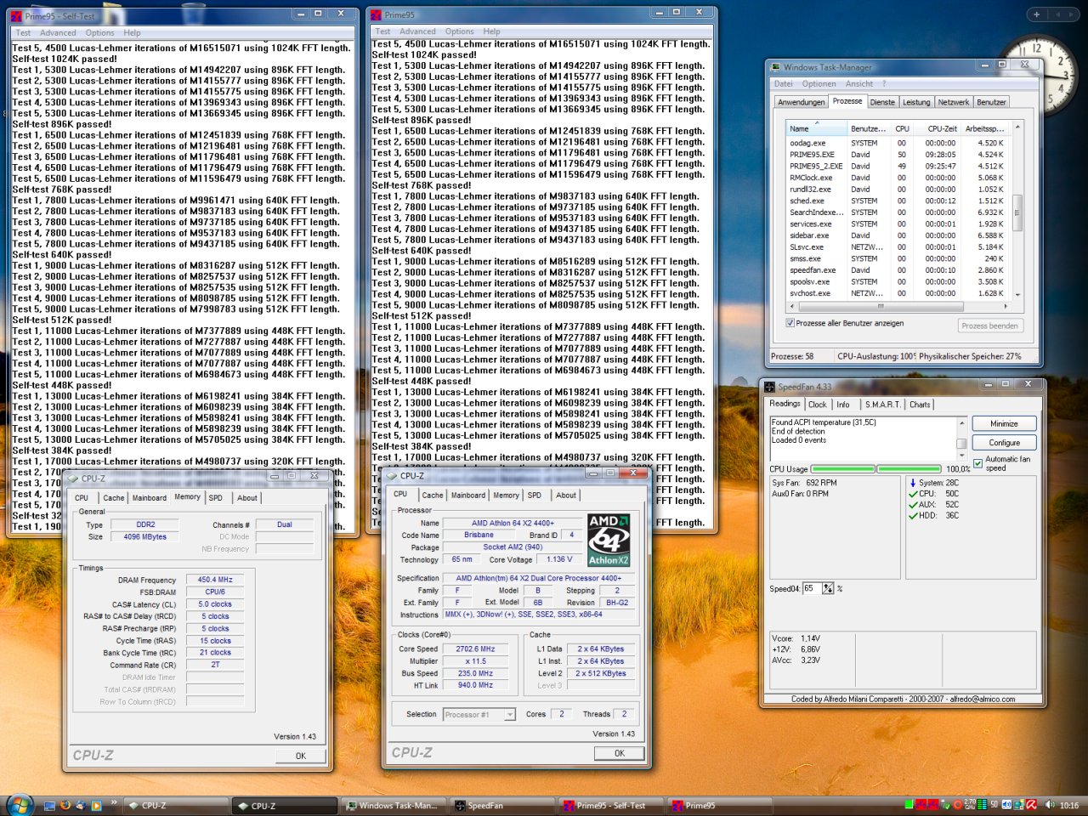Select RMClock.exe process row
The image size is (1088, 816).
pyautogui.click(x=897, y=178)
